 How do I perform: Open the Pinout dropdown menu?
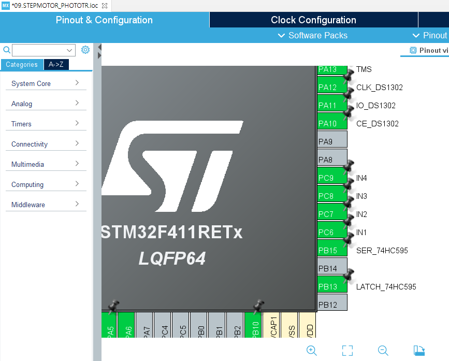coord(430,35)
